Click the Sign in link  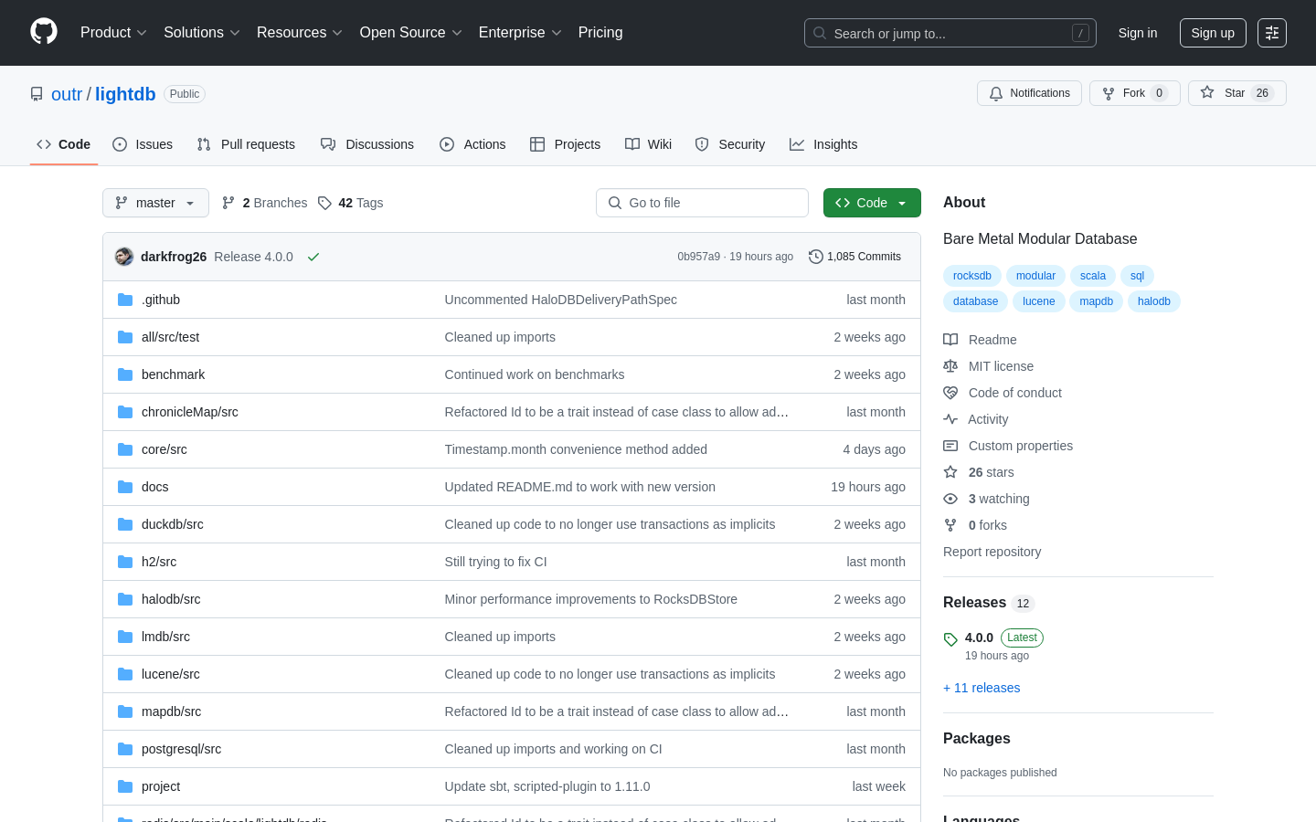[x=1138, y=33]
